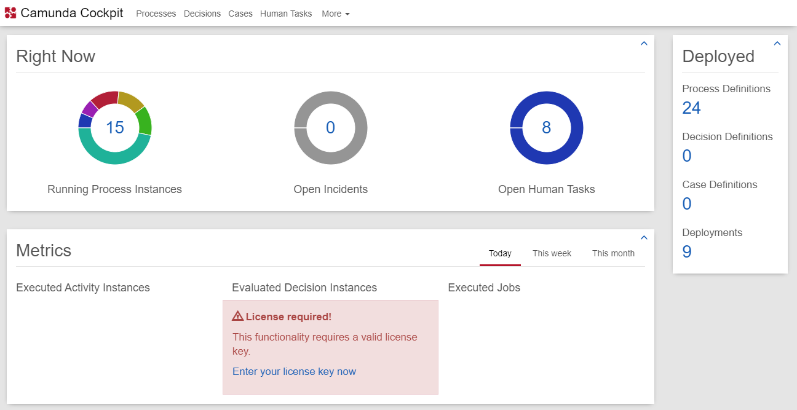Select the This week metrics tab
Viewport: 797px width, 410px height.
(x=552, y=253)
